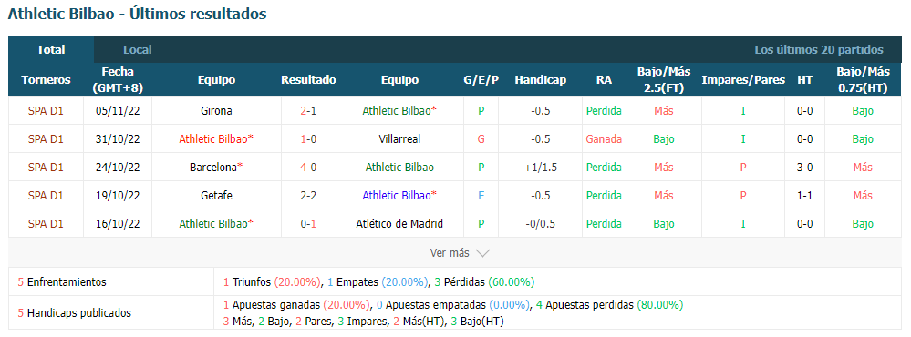
Task: Click the Resultado column header
Action: click(x=308, y=80)
